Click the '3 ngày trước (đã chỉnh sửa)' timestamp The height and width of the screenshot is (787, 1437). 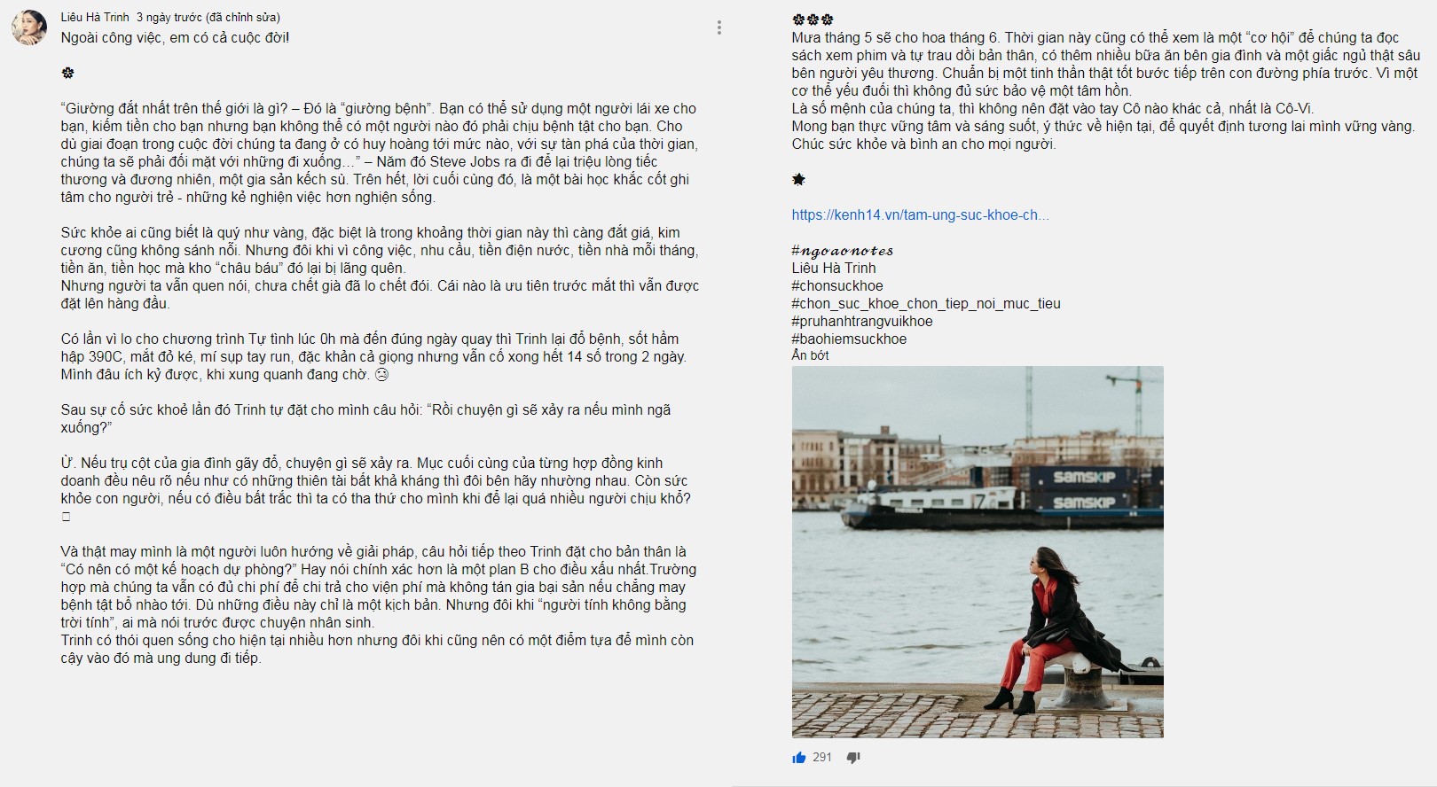click(x=208, y=17)
